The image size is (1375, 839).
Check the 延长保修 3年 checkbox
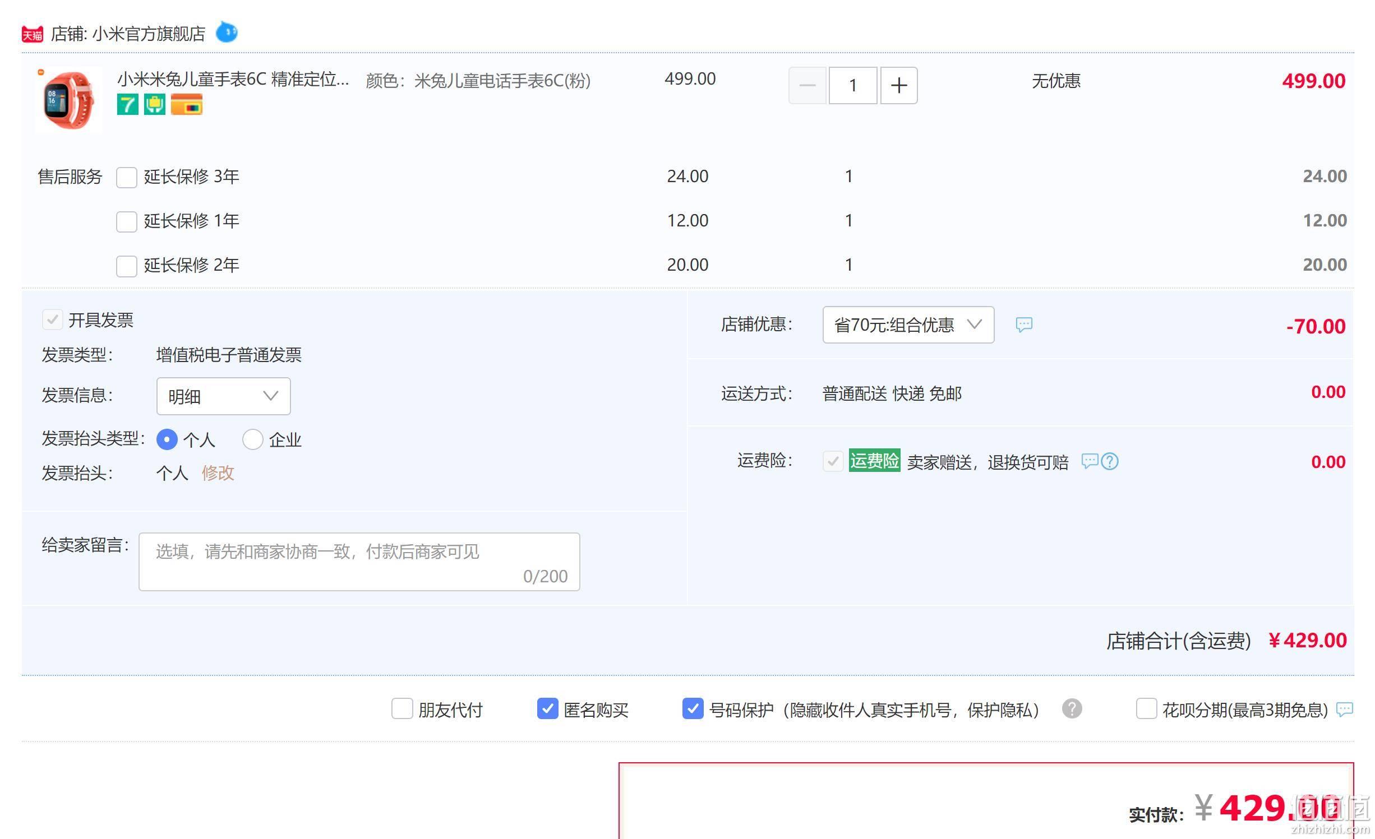pos(126,177)
